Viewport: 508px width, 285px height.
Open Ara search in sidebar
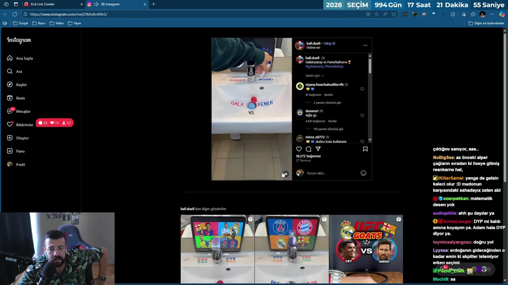[x=15, y=72]
